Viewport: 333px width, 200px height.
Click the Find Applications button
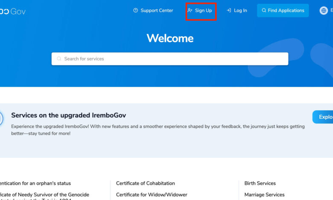[283, 10]
